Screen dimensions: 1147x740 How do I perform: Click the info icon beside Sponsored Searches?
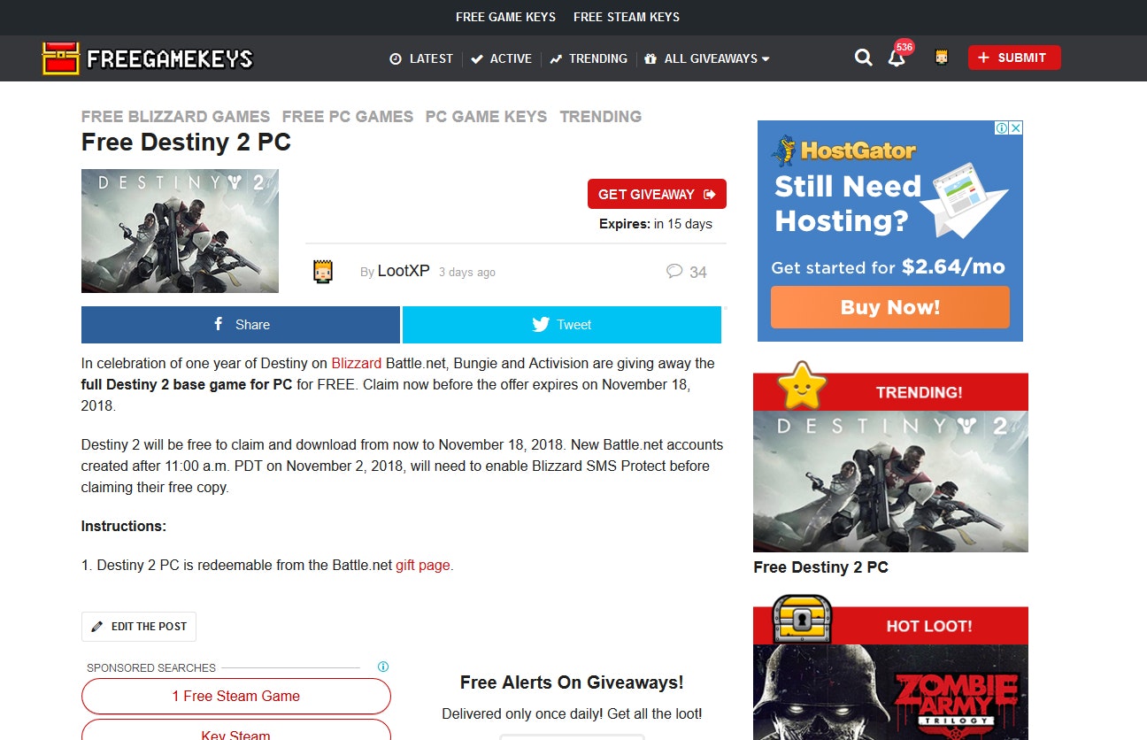pos(382,667)
